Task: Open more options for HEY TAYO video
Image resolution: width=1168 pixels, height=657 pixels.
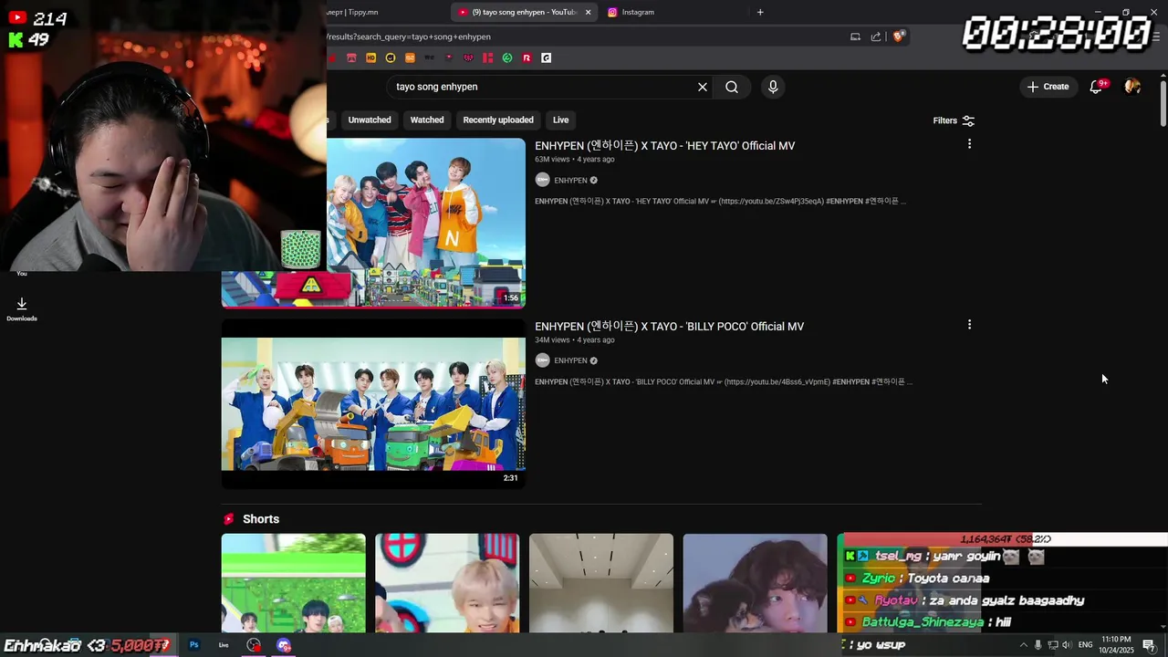Action: click(969, 144)
